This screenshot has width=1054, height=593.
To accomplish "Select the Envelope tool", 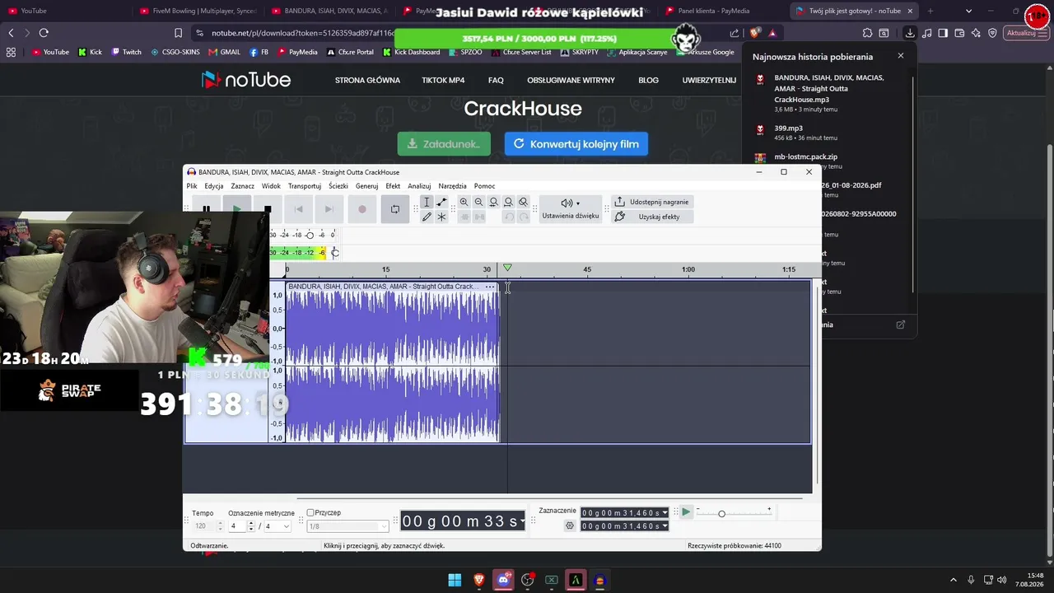I will pos(441,202).
